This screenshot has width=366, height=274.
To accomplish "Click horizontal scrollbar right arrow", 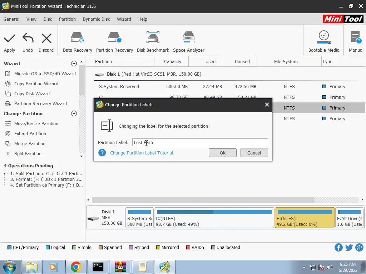I will (362, 199).
